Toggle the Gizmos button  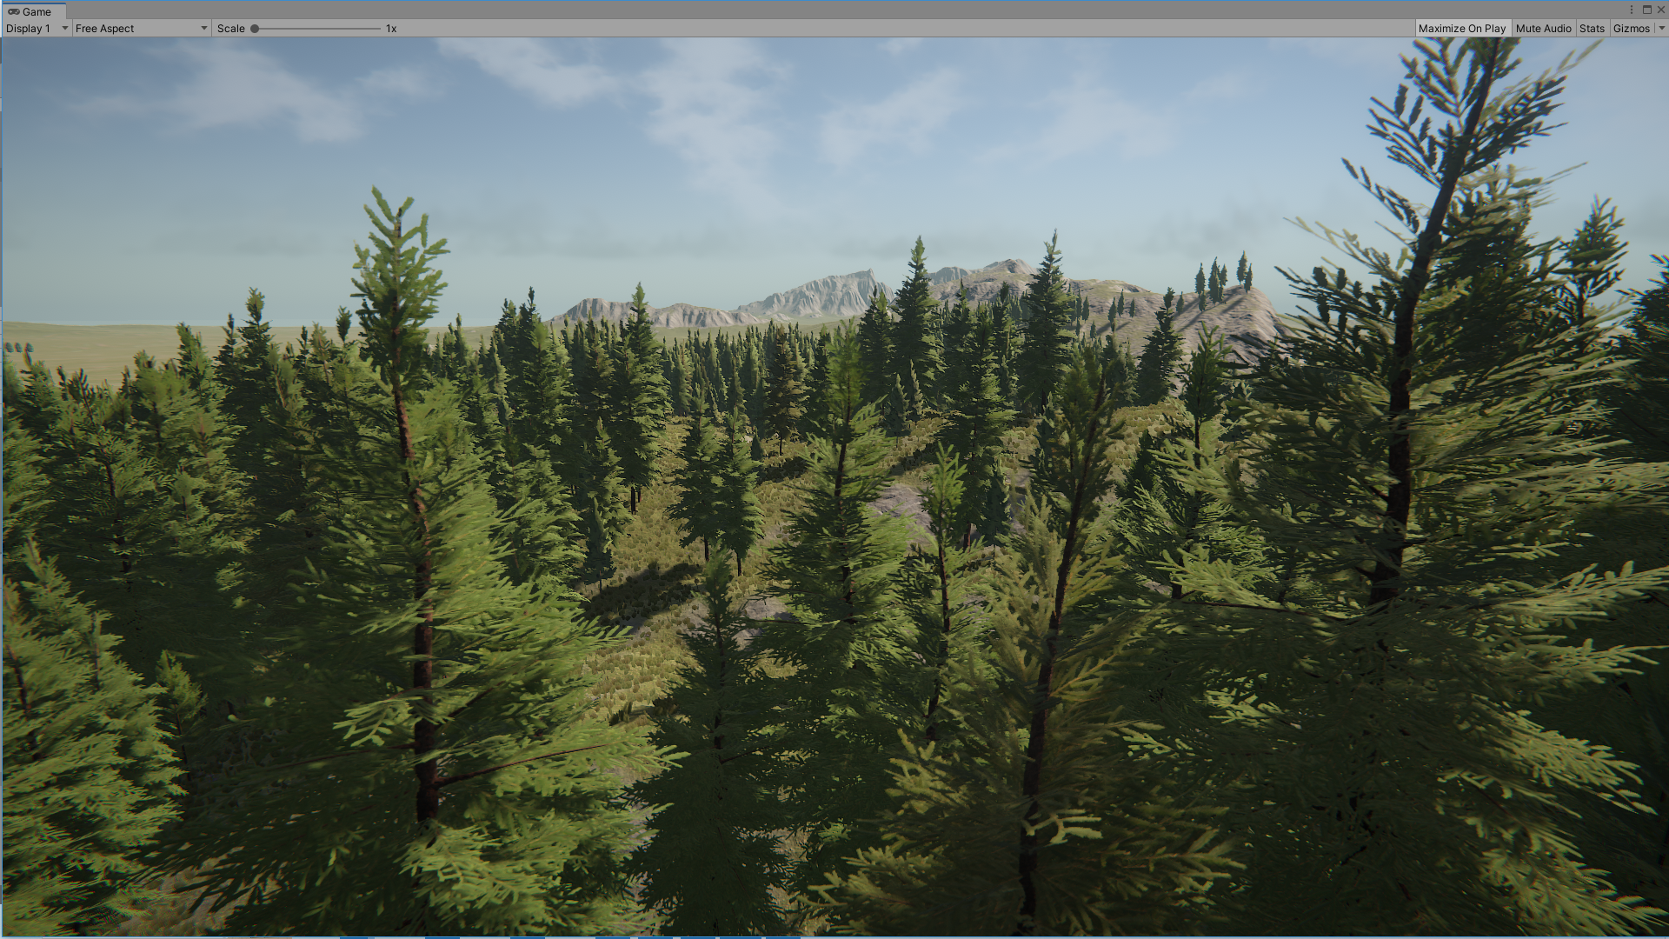1631,29
